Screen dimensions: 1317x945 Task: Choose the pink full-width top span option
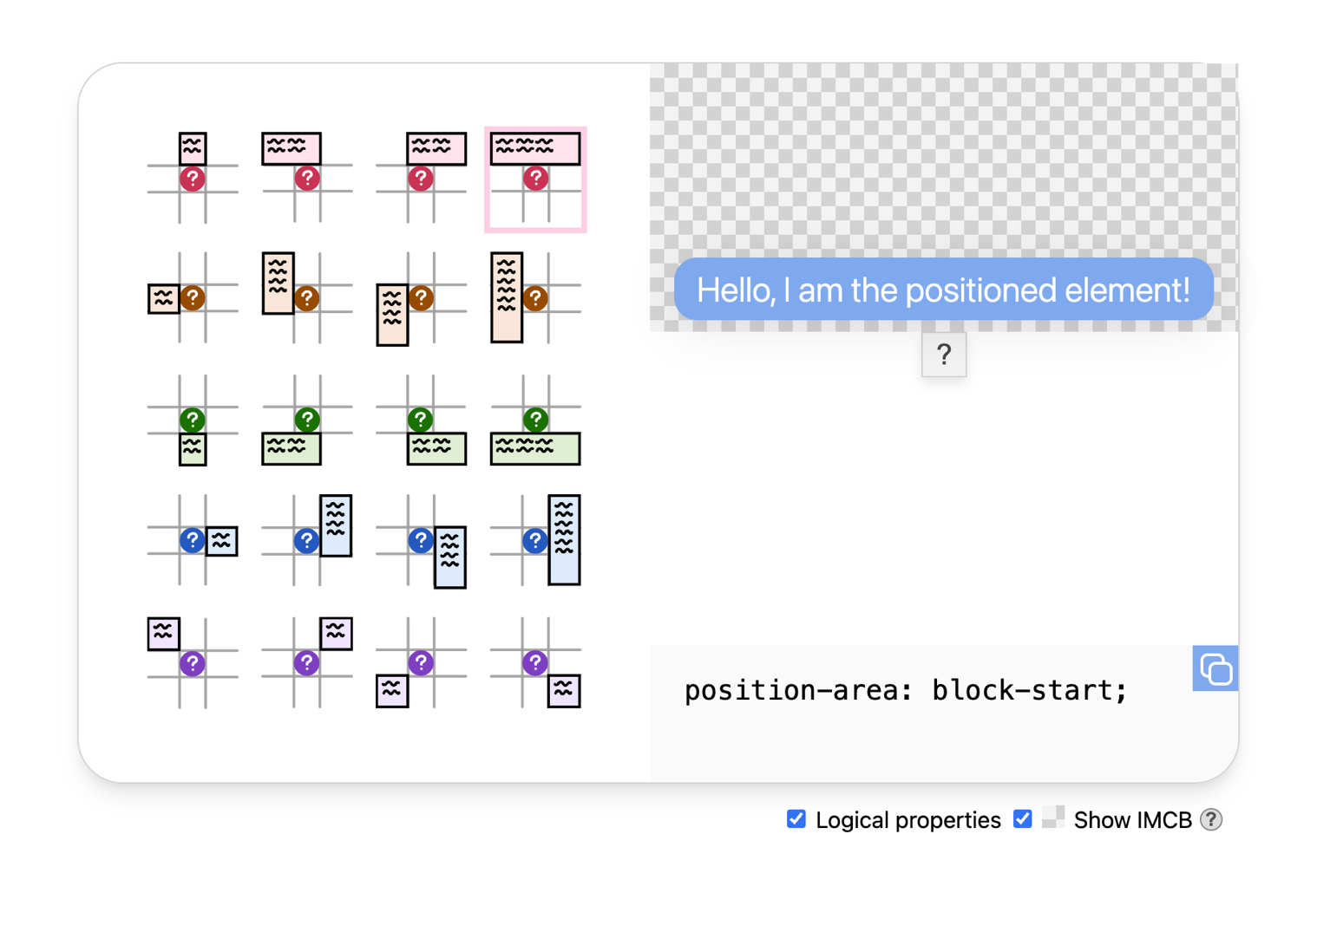point(535,179)
